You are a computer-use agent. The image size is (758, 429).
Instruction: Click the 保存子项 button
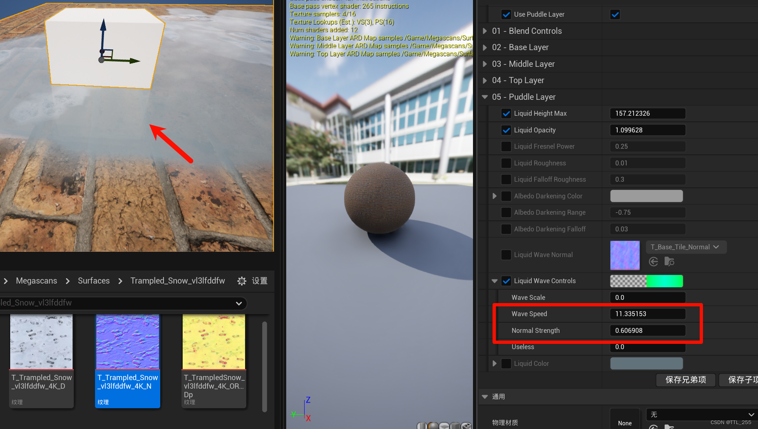739,380
